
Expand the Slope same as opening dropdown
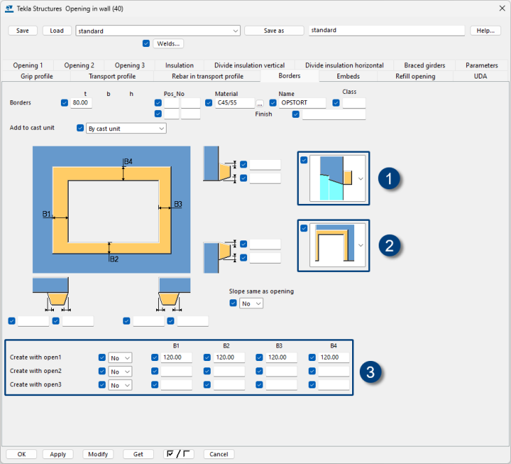(251, 303)
